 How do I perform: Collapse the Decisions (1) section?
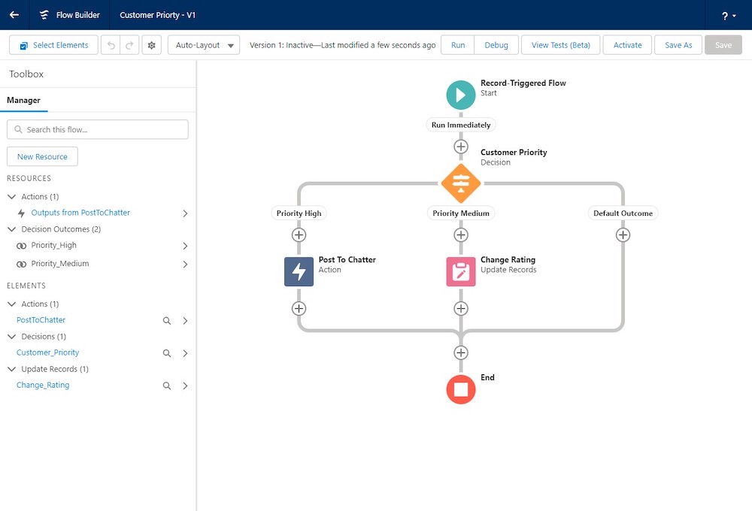[12, 337]
